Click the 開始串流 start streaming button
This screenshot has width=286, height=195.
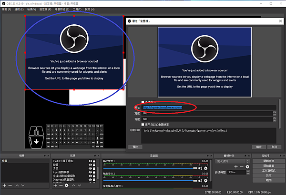point(268,161)
